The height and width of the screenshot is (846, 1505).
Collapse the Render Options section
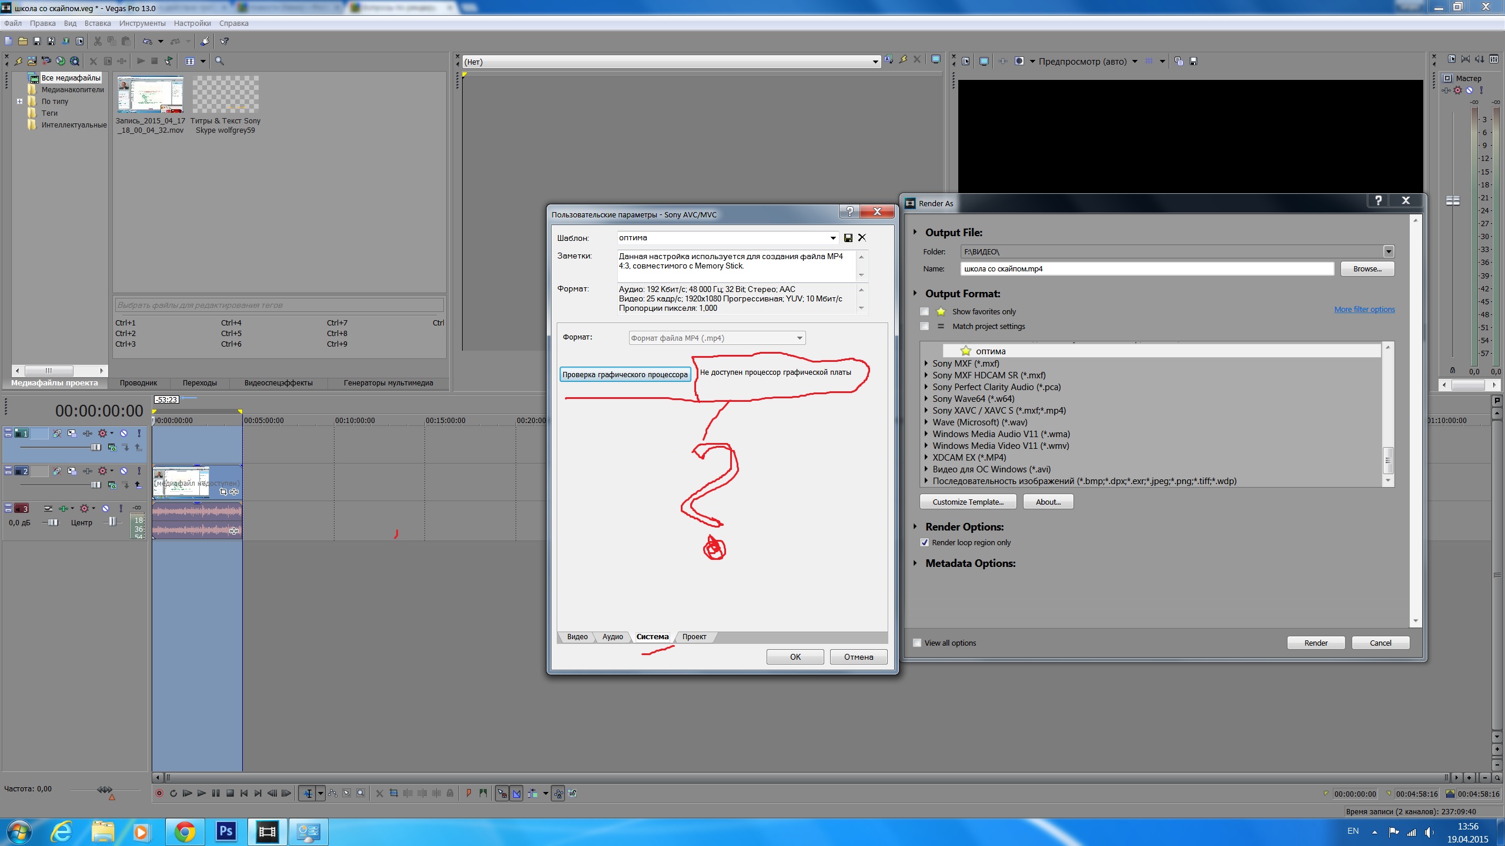coord(915,527)
